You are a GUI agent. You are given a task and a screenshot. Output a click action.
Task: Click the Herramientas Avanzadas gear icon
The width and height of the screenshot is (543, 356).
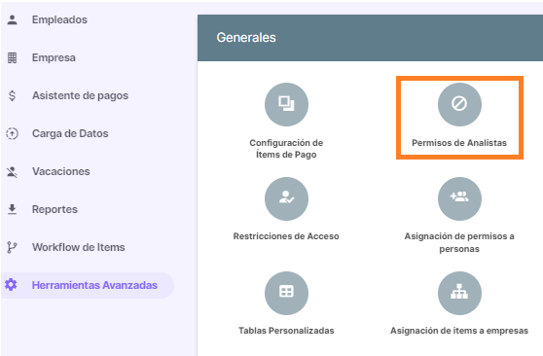coord(11,285)
